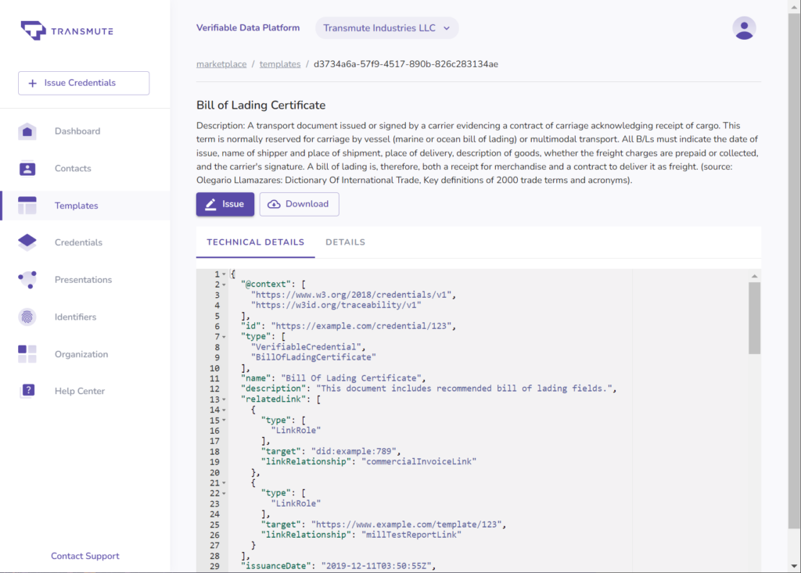Click the example.com/credential/123 id on line 6

point(361,326)
